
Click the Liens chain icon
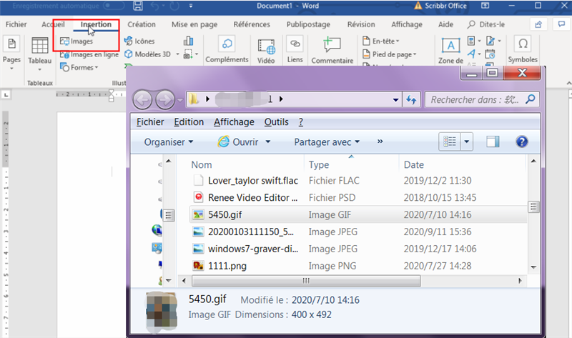pyautogui.click(x=295, y=44)
